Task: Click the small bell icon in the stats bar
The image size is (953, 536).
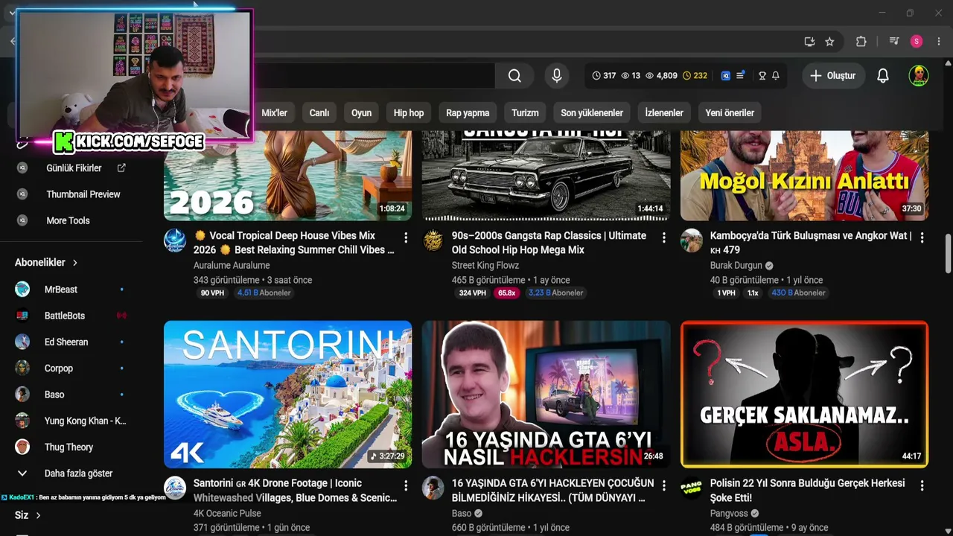Action: [x=776, y=76]
